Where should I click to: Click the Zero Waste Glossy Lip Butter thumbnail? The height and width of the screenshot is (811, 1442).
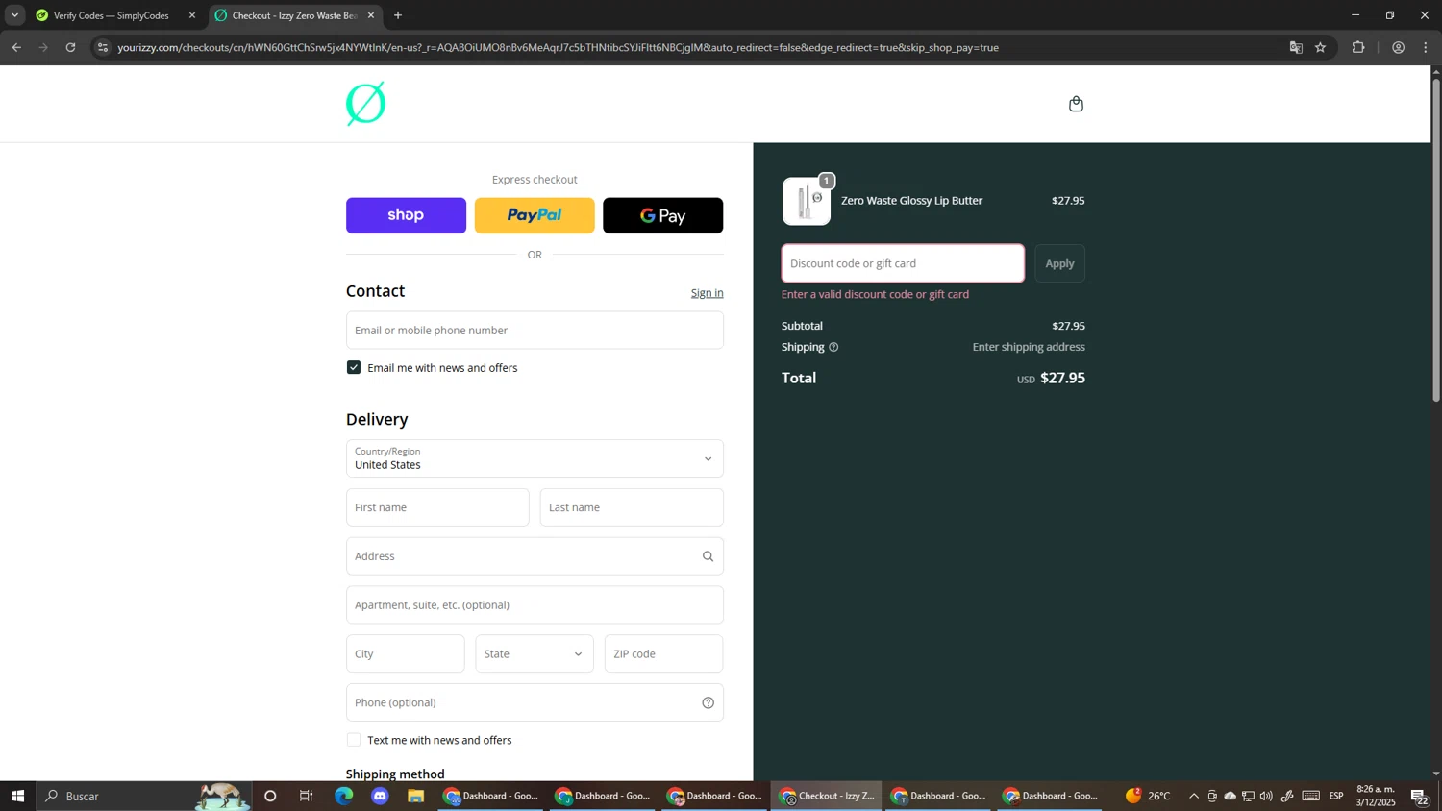point(807,201)
